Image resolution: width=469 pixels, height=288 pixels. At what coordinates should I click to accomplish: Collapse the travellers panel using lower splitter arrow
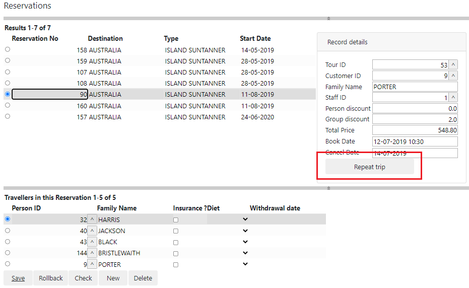(x=328, y=188)
